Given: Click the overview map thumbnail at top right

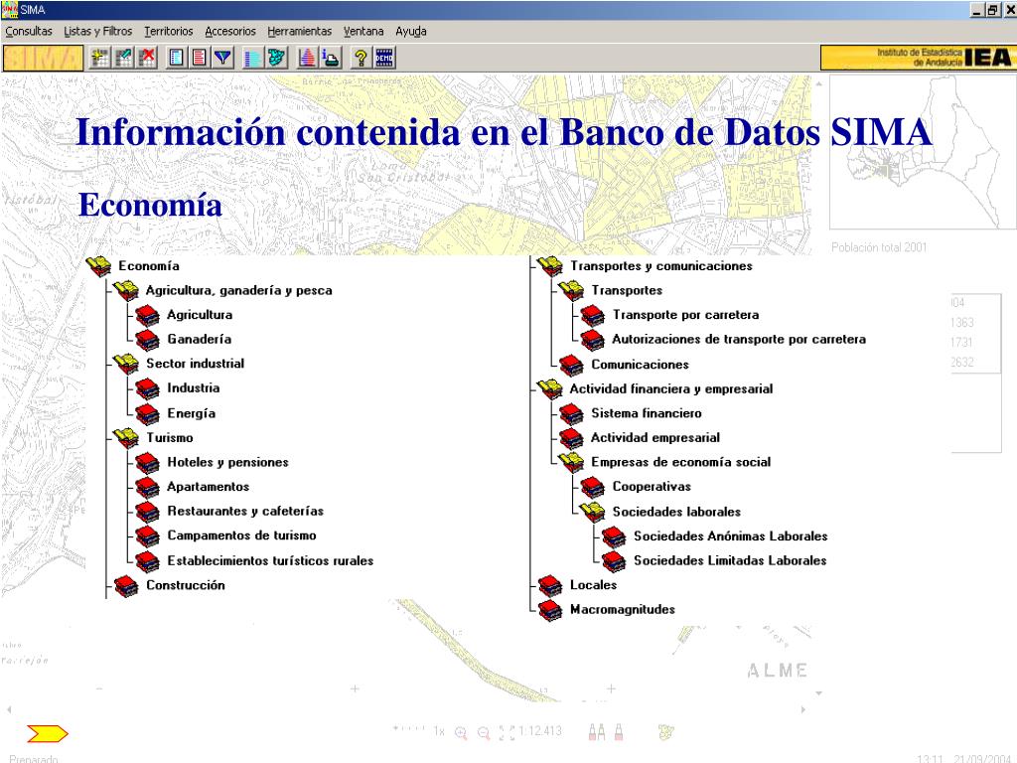Looking at the screenshot, I should (x=923, y=152).
